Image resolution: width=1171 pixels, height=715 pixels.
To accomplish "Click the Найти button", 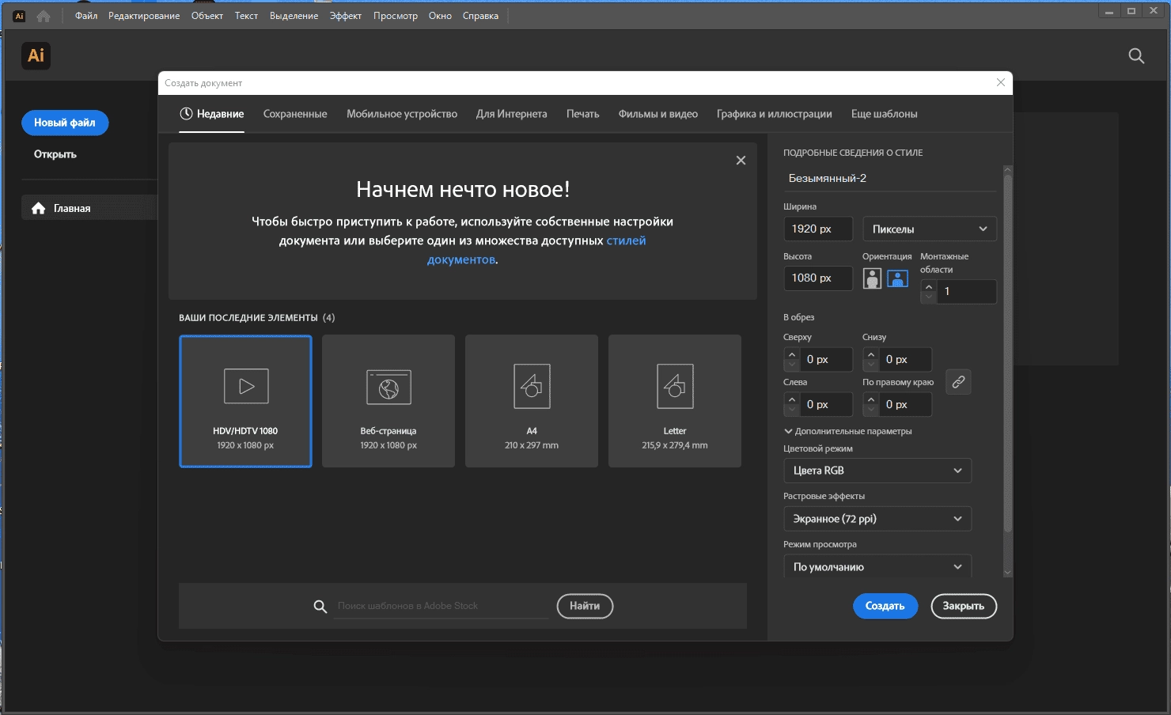I will click(x=585, y=606).
